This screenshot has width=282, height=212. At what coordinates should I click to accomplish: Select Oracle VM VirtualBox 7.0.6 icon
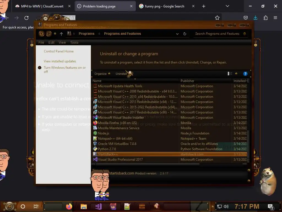pyautogui.click(x=95, y=144)
